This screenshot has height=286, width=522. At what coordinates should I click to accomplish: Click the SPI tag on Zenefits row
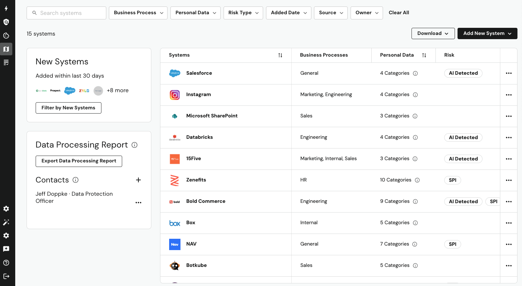point(453,180)
